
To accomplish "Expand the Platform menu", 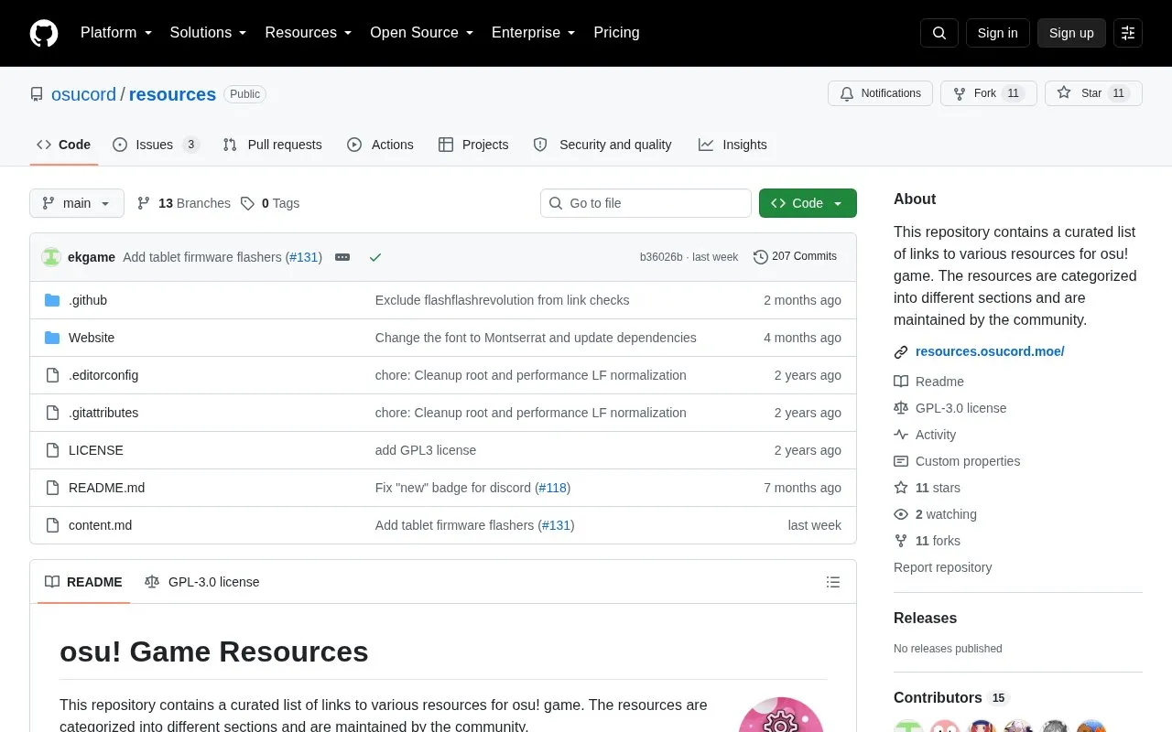I will 116,33.
